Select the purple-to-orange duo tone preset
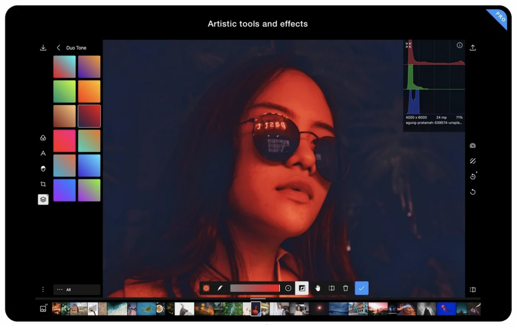The image size is (516, 325). click(x=89, y=67)
